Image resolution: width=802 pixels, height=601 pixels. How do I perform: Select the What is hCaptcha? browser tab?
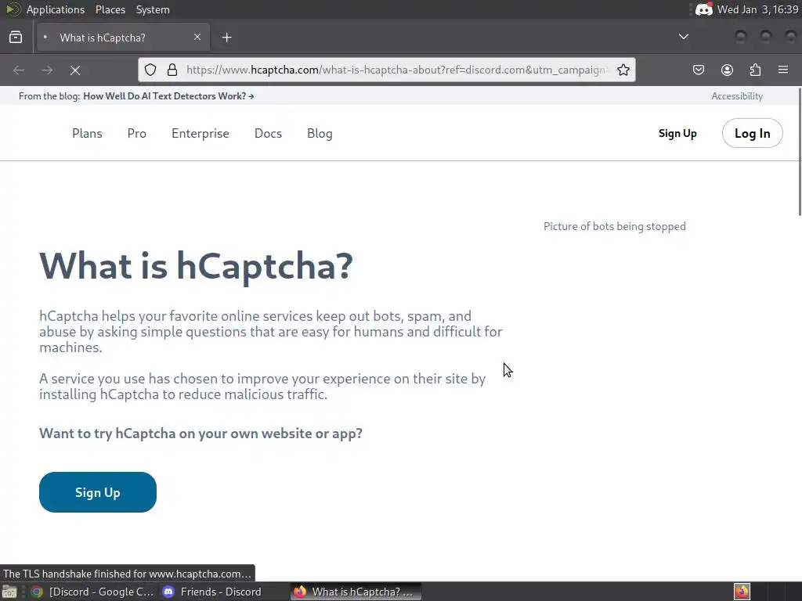click(x=123, y=38)
